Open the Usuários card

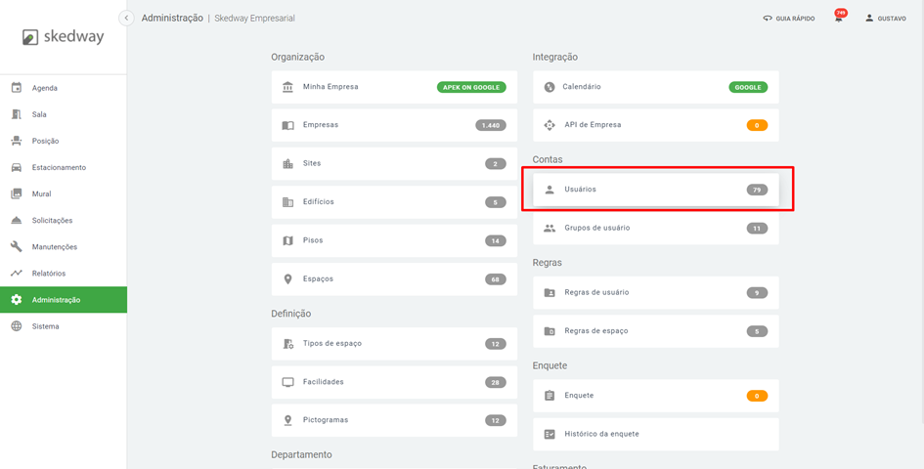(x=655, y=190)
